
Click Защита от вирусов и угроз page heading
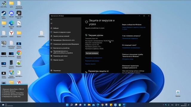pyautogui.click(x=101, y=22)
